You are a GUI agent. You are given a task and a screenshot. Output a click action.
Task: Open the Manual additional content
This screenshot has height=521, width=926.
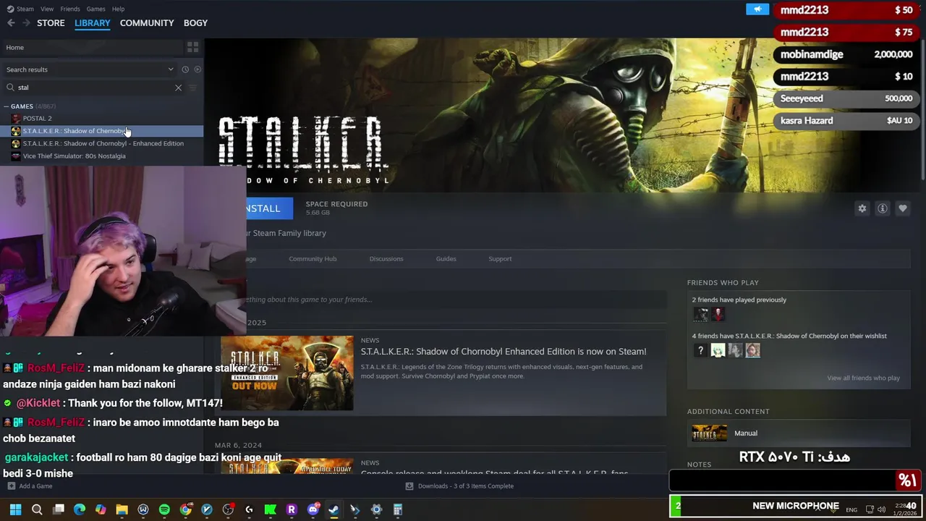pyautogui.click(x=799, y=433)
